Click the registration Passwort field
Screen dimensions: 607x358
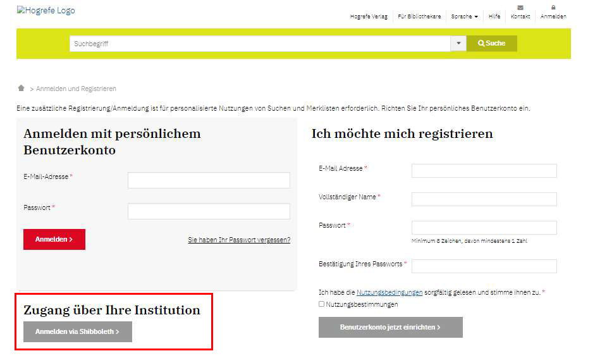pyautogui.click(x=484, y=228)
